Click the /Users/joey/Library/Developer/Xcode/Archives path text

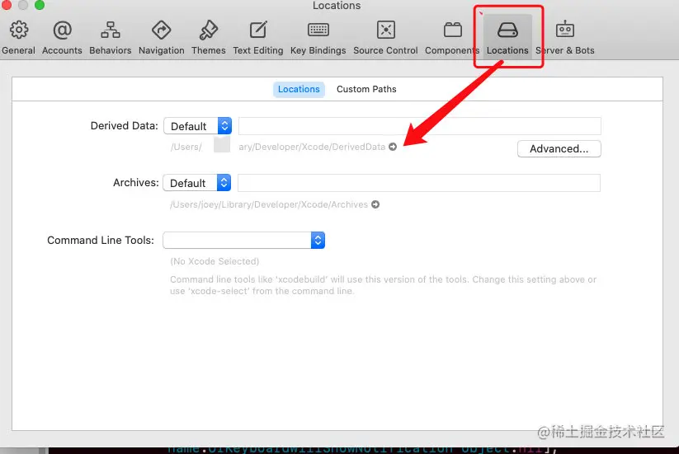(269, 204)
